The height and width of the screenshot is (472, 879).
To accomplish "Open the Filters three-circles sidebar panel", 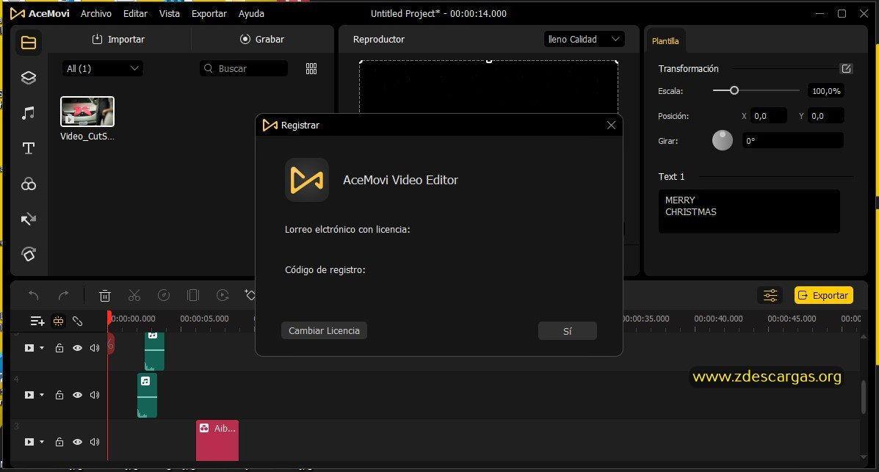I will (29, 184).
